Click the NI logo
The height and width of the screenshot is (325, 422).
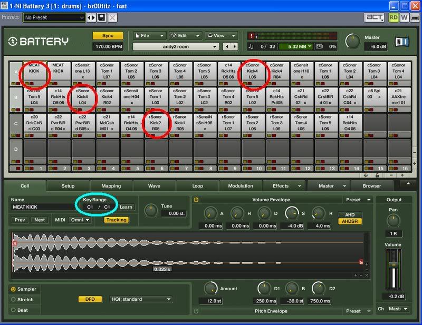pyautogui.click(x=402, y=42)
